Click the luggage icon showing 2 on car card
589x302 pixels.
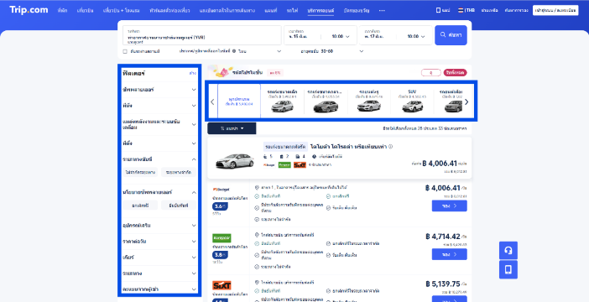pos(281,157)
